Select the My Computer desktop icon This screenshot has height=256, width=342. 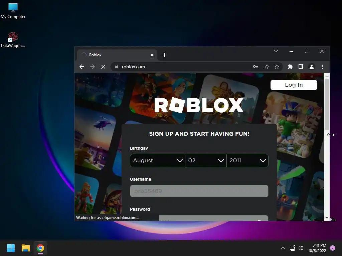(x=13, y=11)
